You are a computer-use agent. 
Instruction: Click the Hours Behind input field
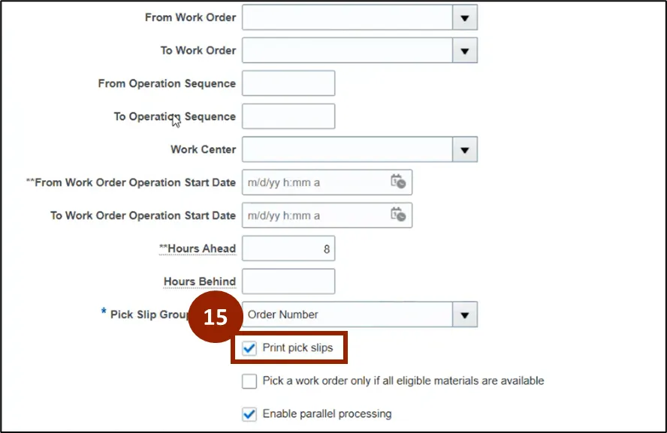click(x=288, y=281)
